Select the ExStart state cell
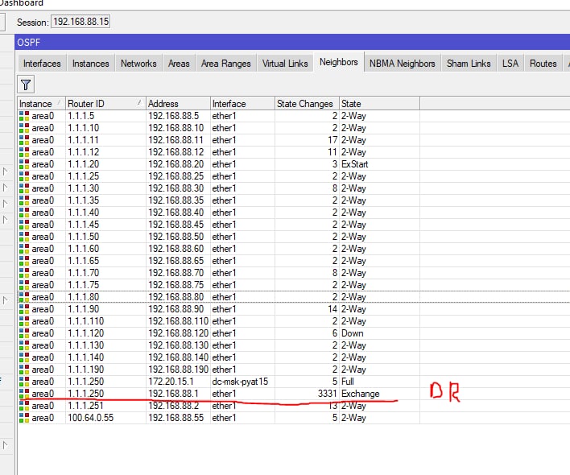The height and width of the screenshot is (475, 570). [x=354, y=164]
